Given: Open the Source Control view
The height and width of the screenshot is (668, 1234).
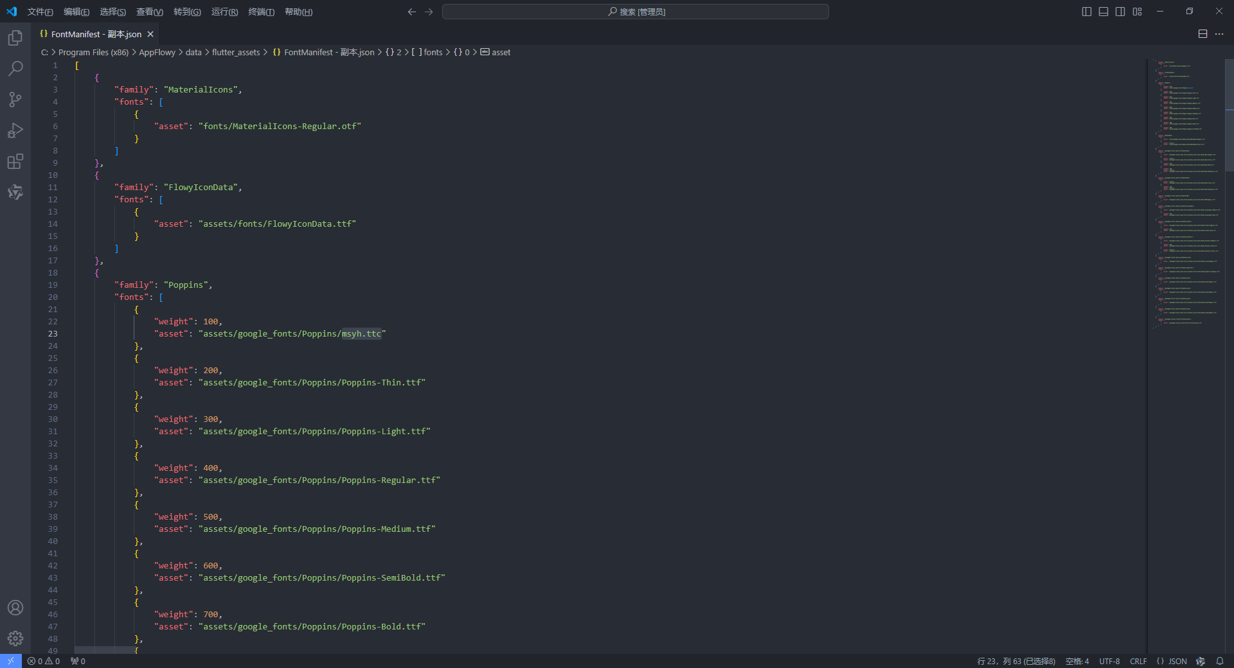Looking at the screenshot, I should (x=15, y=100).
